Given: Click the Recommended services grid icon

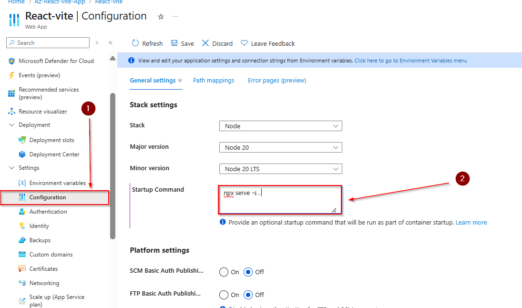Looking at the screenshot, I should [11, 93].
